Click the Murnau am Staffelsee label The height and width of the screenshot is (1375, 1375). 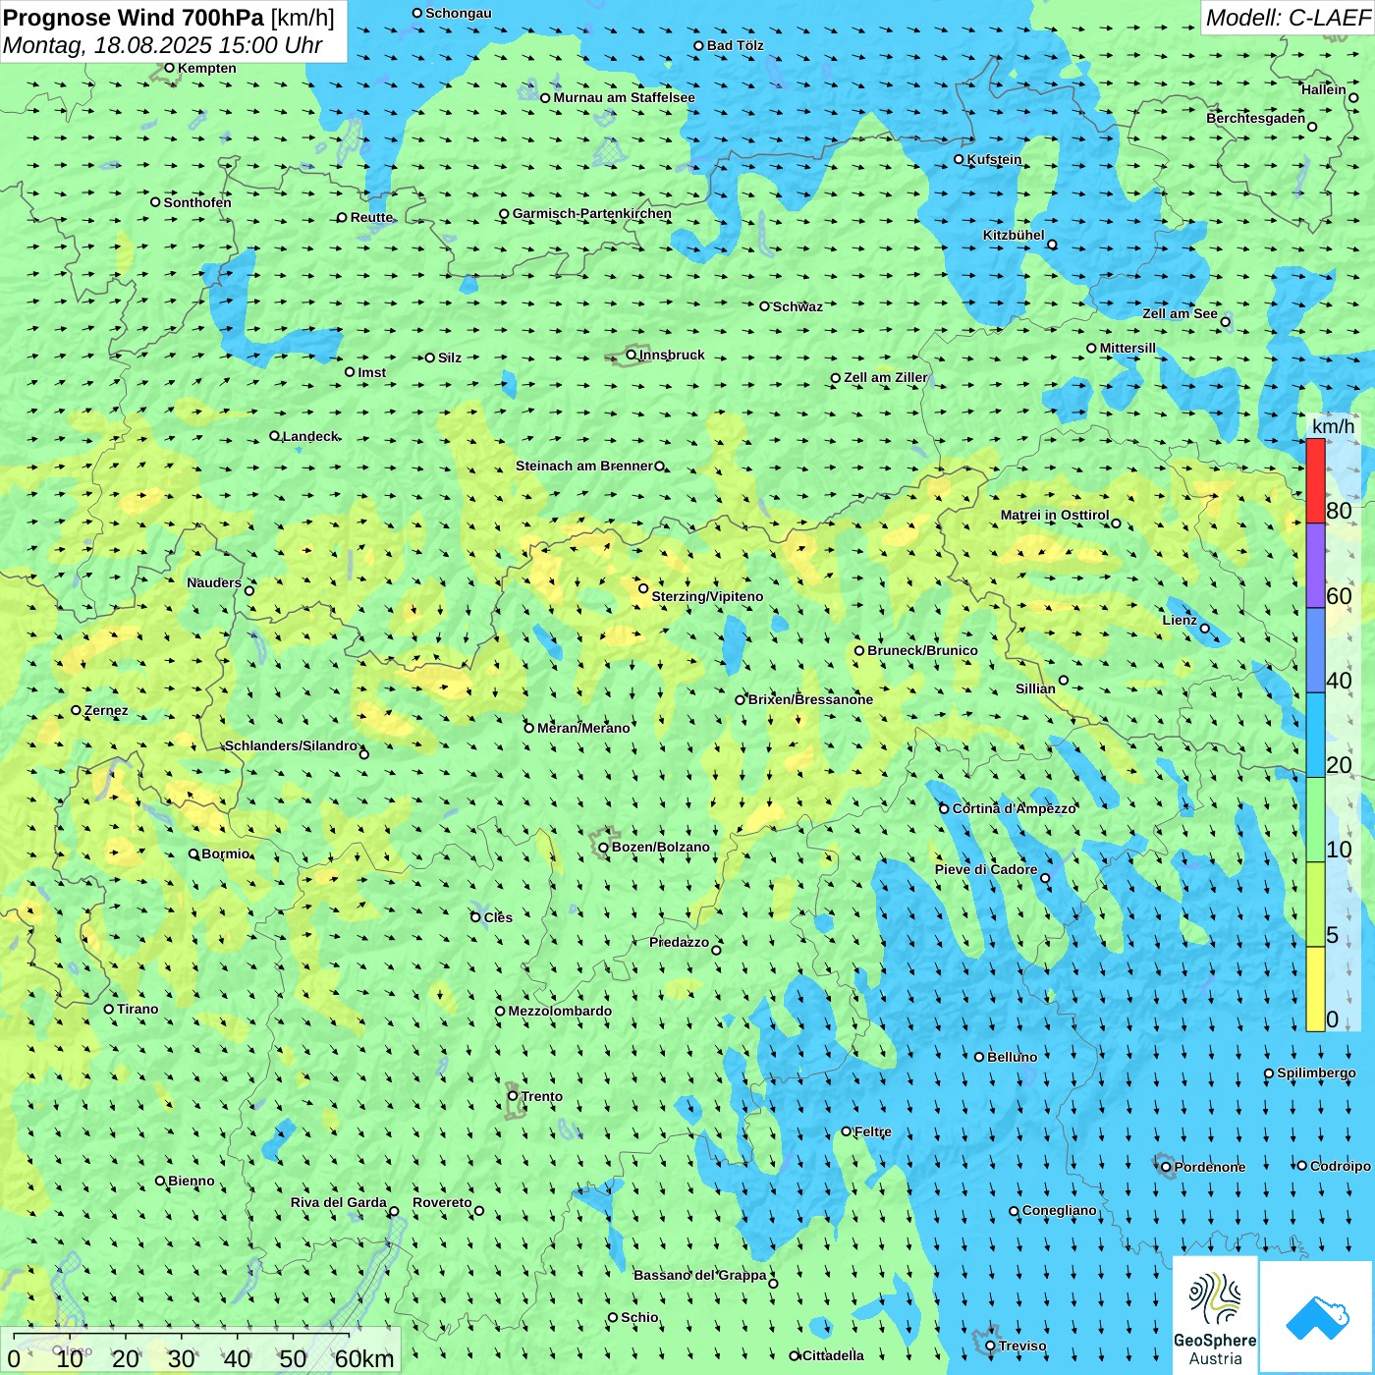(x=625, y=97)
